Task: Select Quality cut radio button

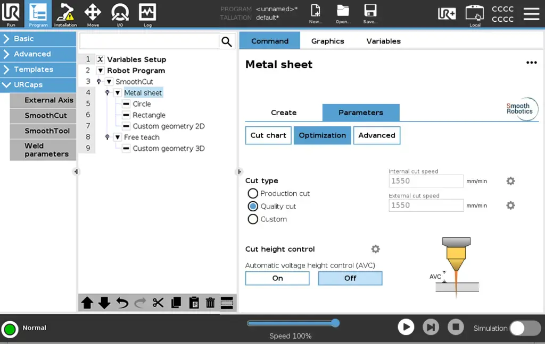Action: click(253, 207)
